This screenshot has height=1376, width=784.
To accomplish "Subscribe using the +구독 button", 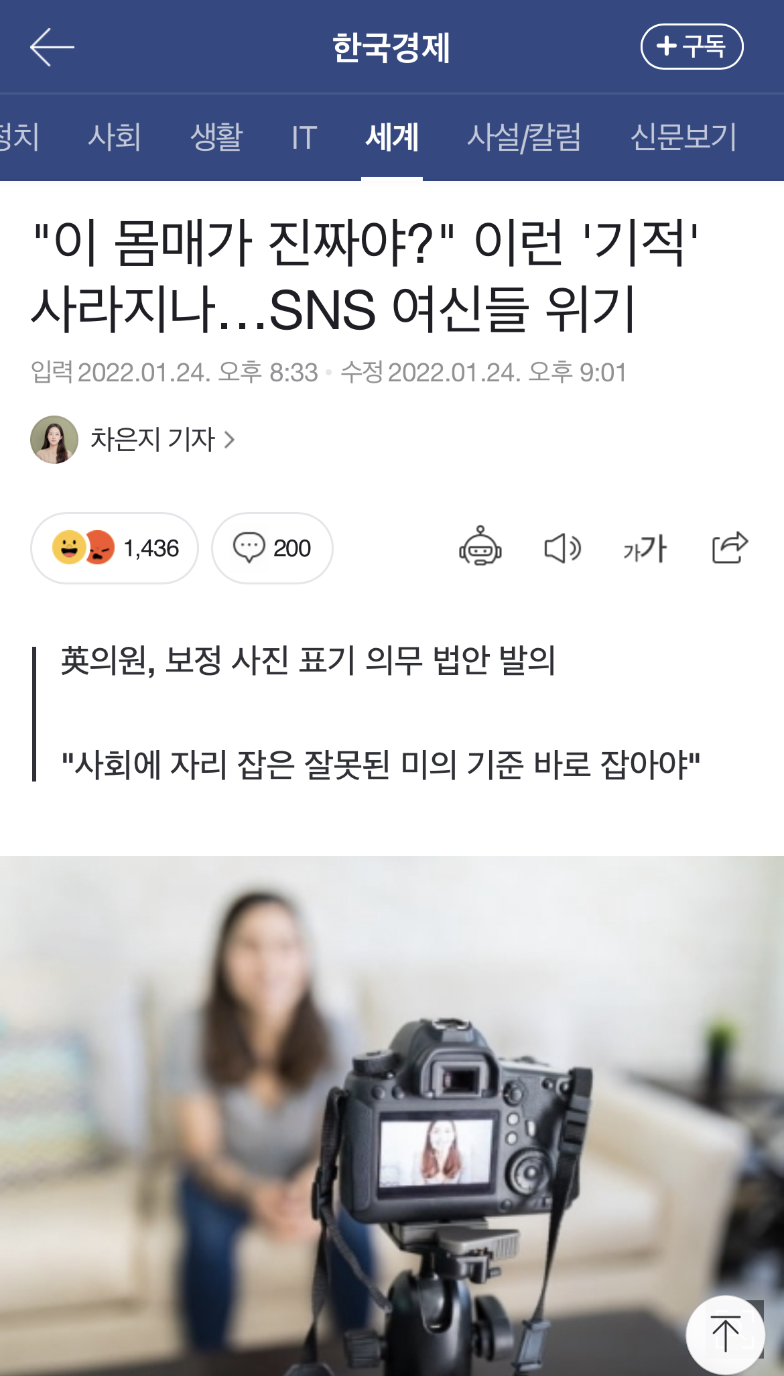I will coord(692,46).
